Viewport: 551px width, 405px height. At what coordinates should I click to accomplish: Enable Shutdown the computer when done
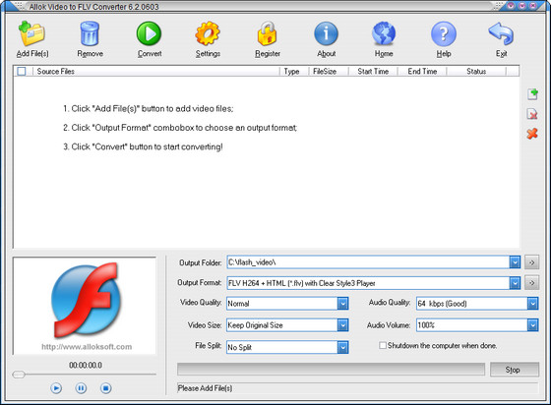coord(383,345)
